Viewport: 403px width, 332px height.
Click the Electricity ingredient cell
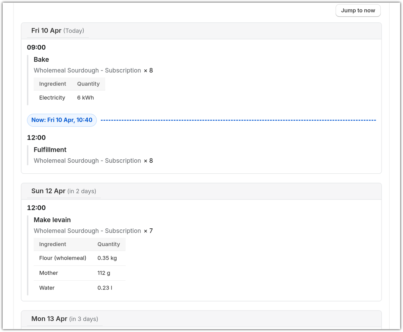click(53, 98)
